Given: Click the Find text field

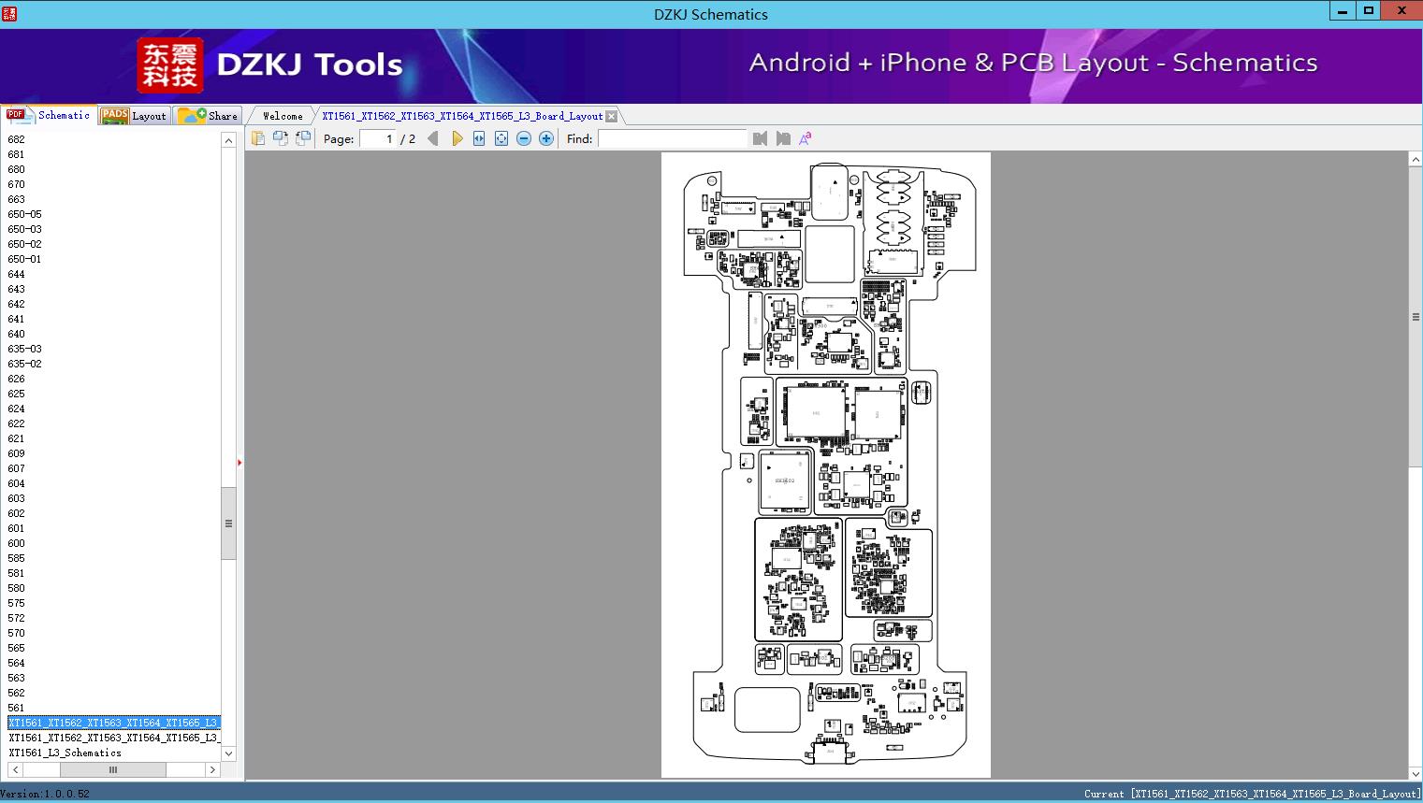Looking at the screenshot, I should point(673,138).
